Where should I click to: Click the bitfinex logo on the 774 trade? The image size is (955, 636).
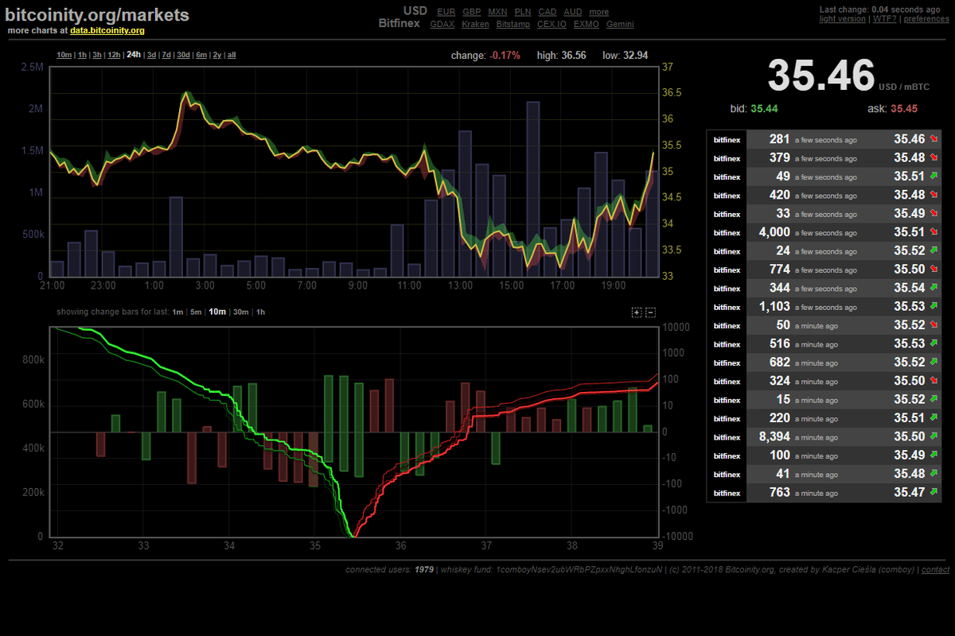pos(727,270)
